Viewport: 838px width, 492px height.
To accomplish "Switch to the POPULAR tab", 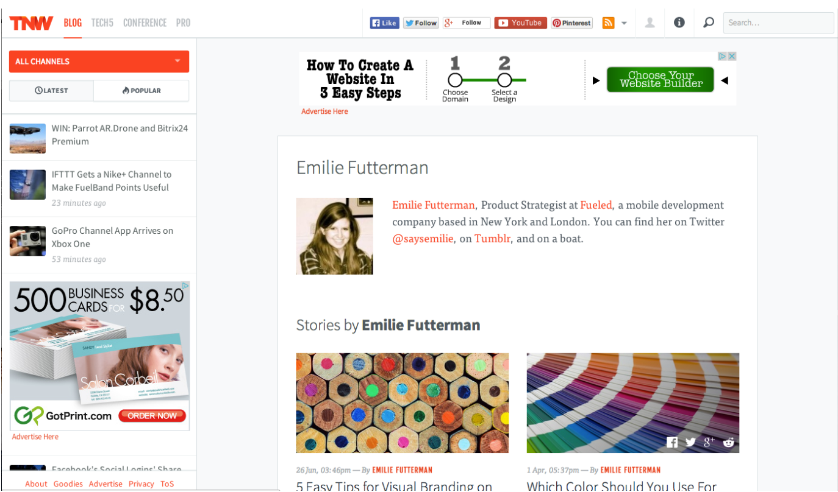I will point(141,91).
